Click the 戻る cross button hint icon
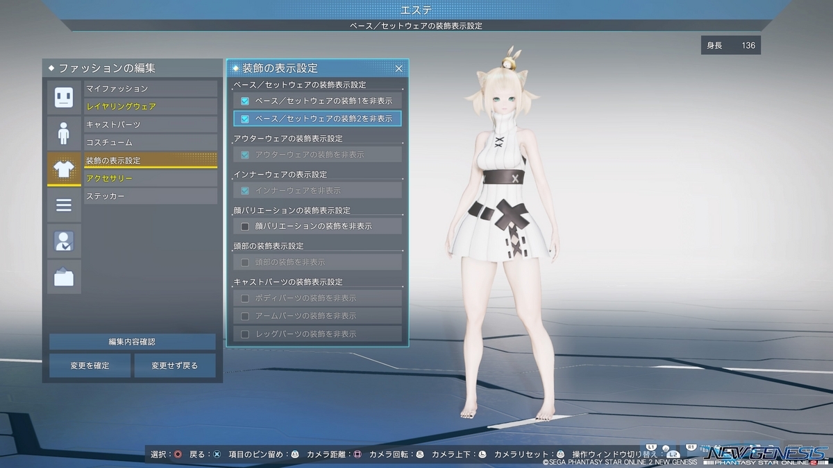This screenshot has width=833, height=468. click(x=217, y=455)
